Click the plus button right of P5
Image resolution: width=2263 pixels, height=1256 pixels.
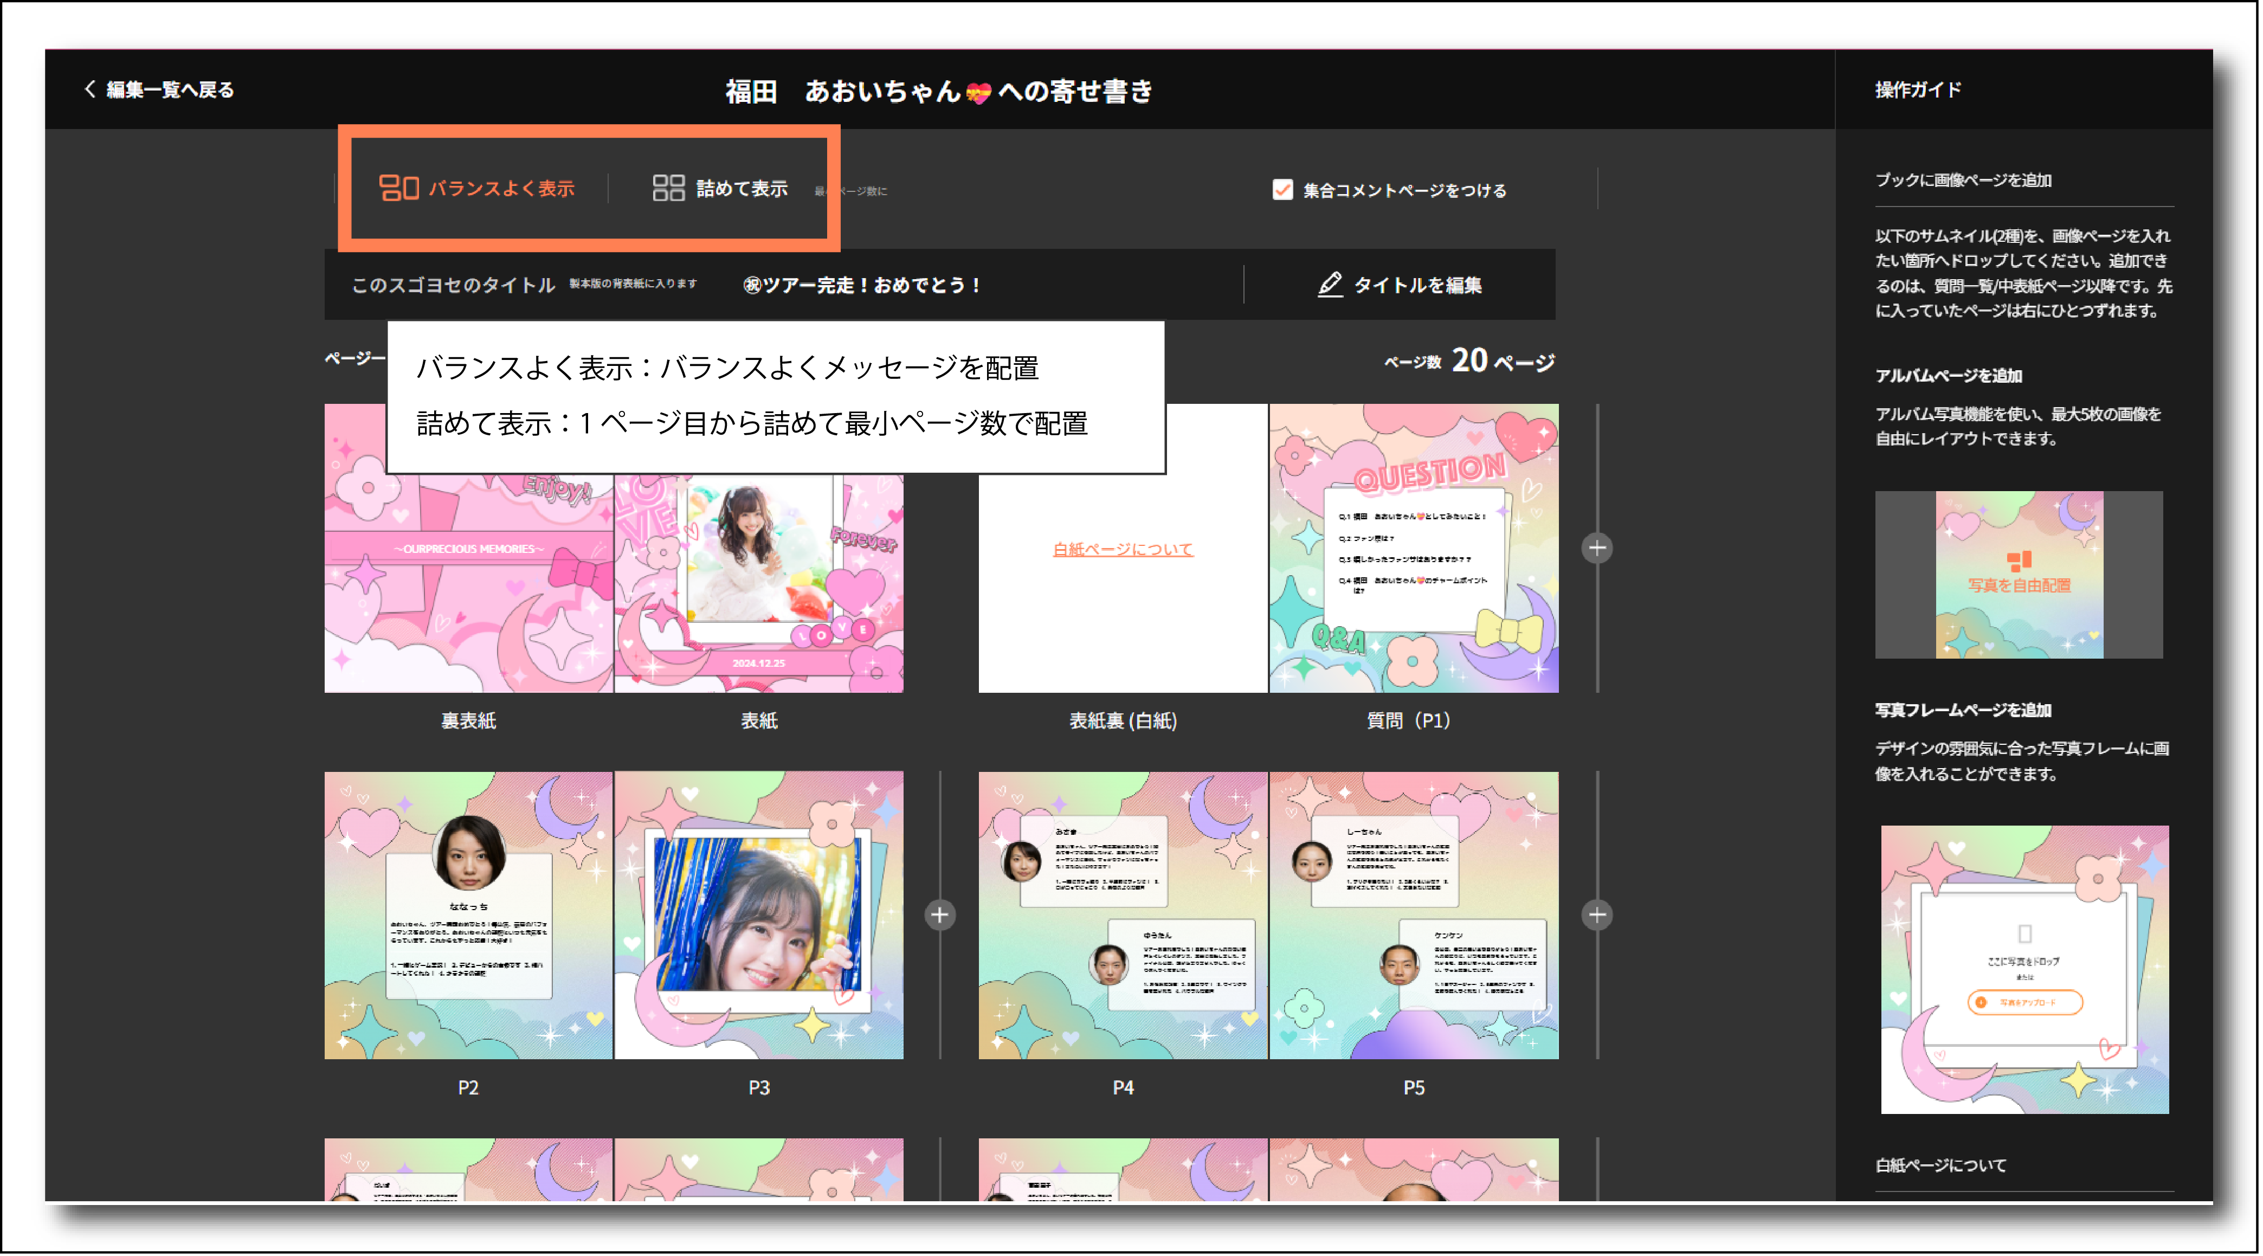point(1596,914)
